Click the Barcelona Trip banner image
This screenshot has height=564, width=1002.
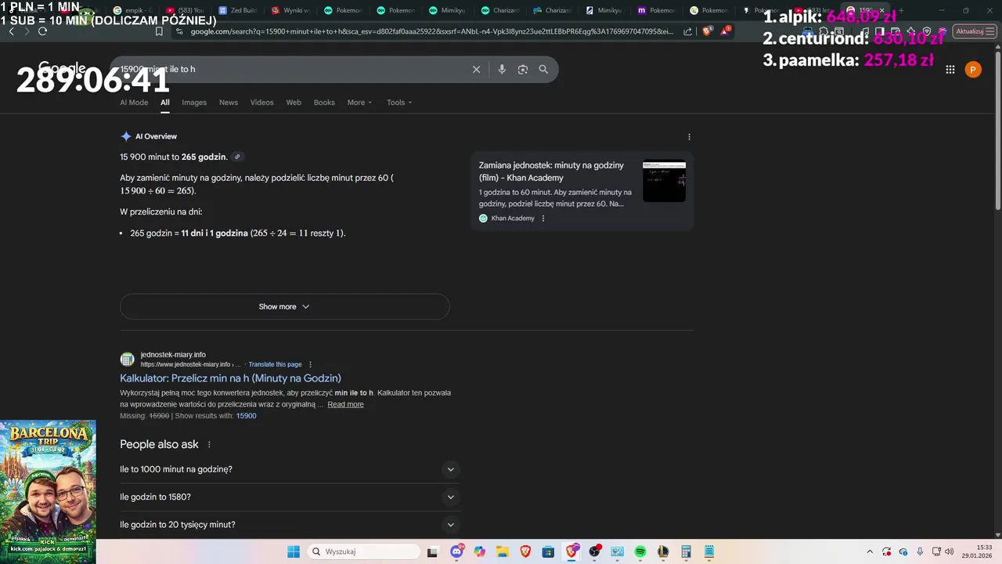click(x=48, y=492)
